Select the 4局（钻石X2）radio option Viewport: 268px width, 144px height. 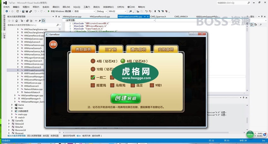pyautogui.click(x=93, y=61)
